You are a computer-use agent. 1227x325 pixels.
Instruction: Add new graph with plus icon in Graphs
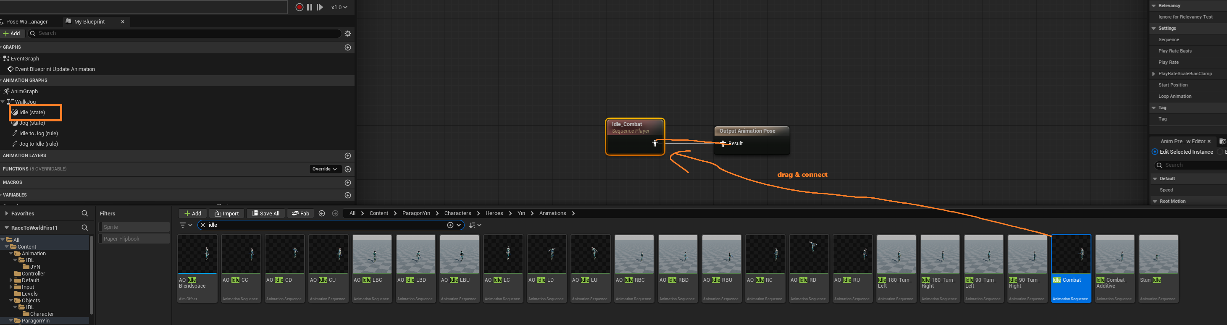[348, 47]
